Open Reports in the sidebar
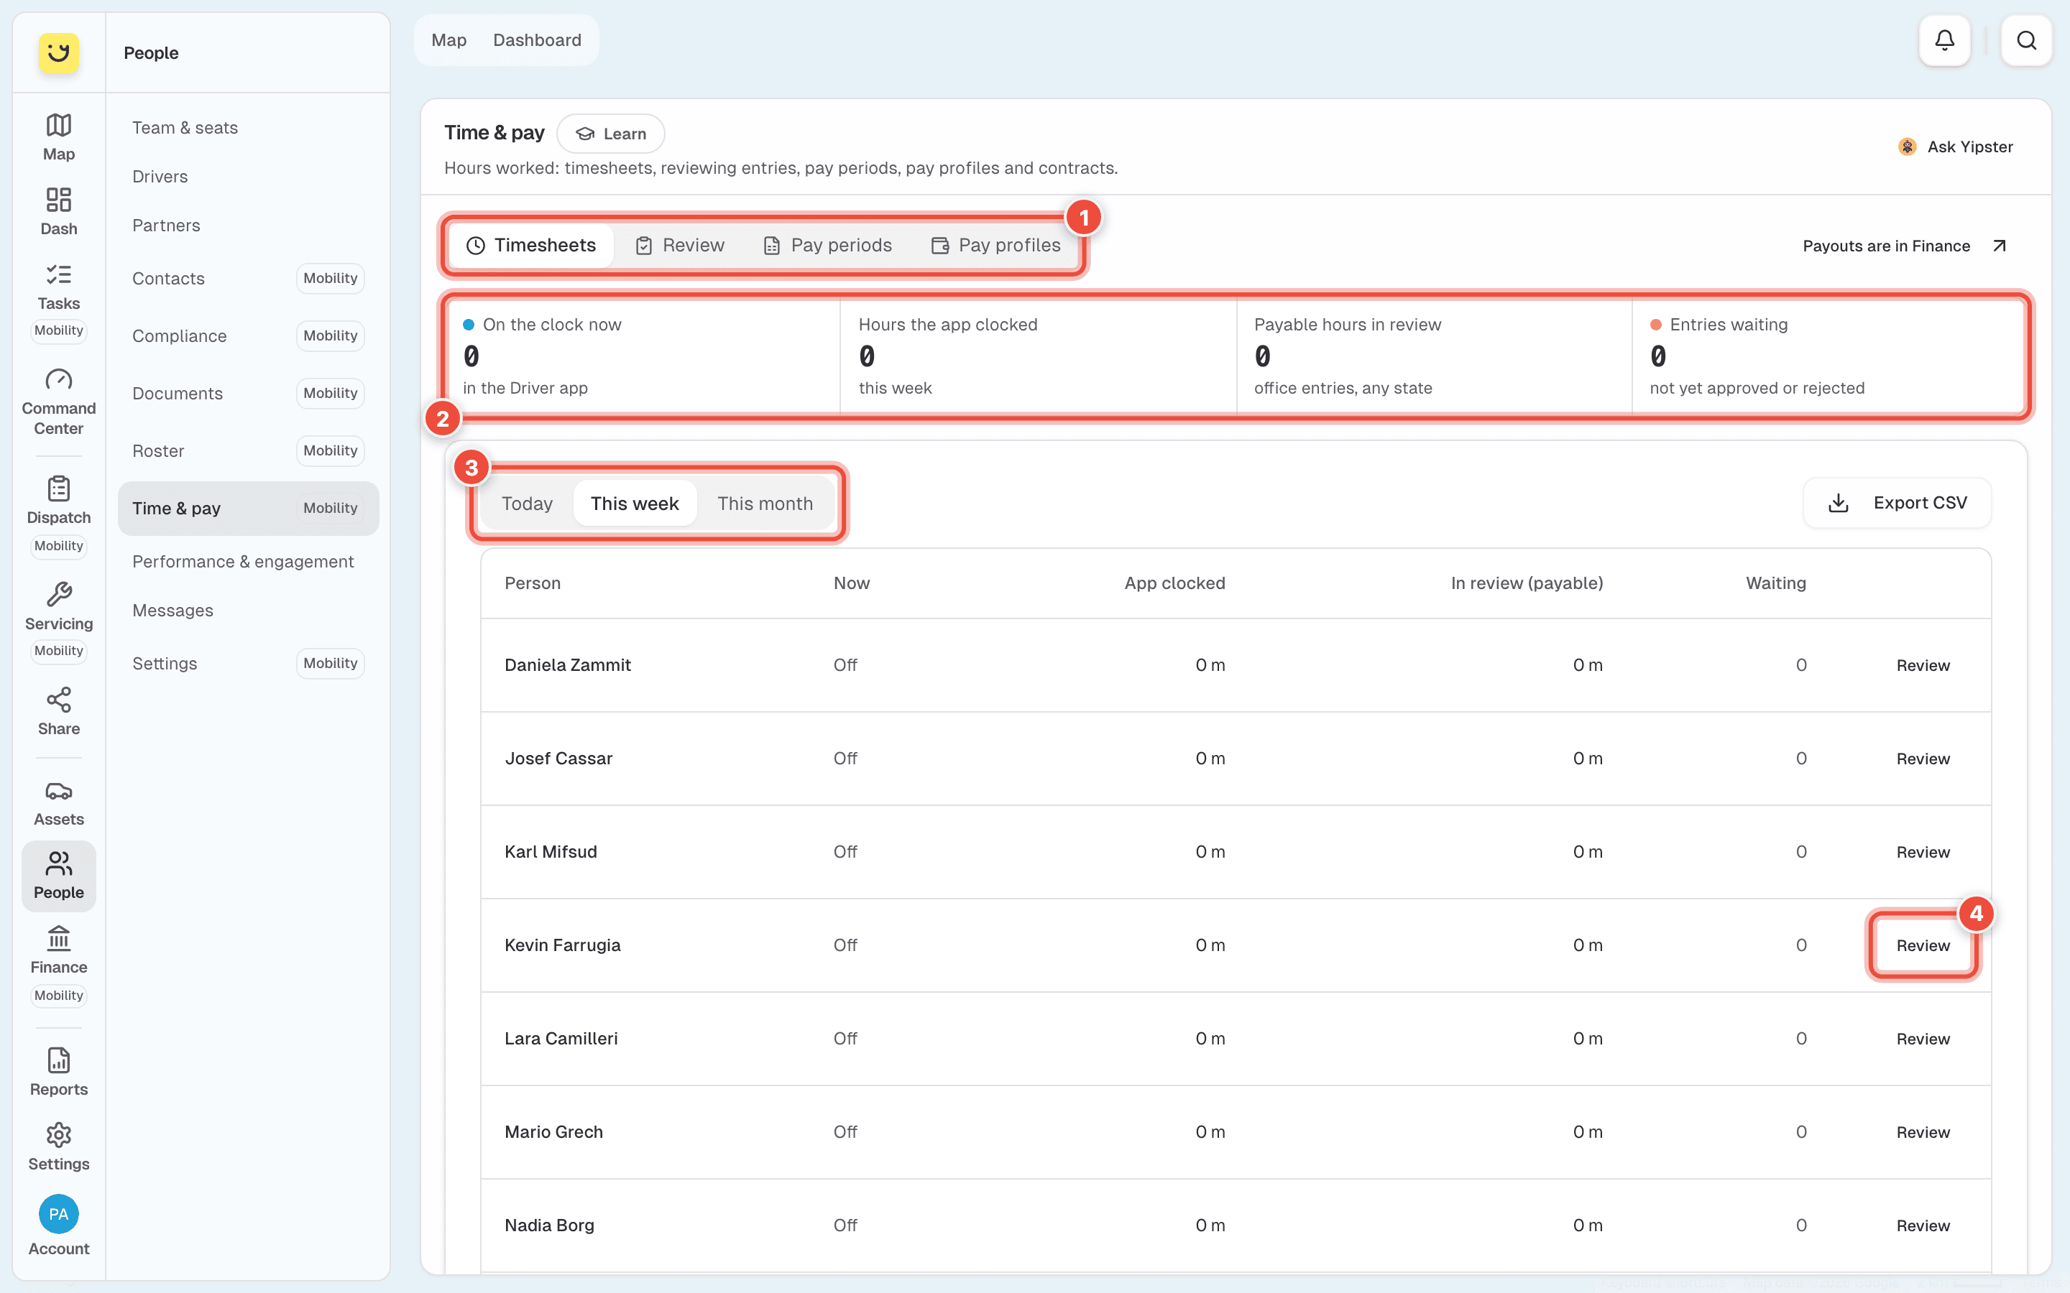Screen dimensions: 2070x1293 coord(58,1072)
